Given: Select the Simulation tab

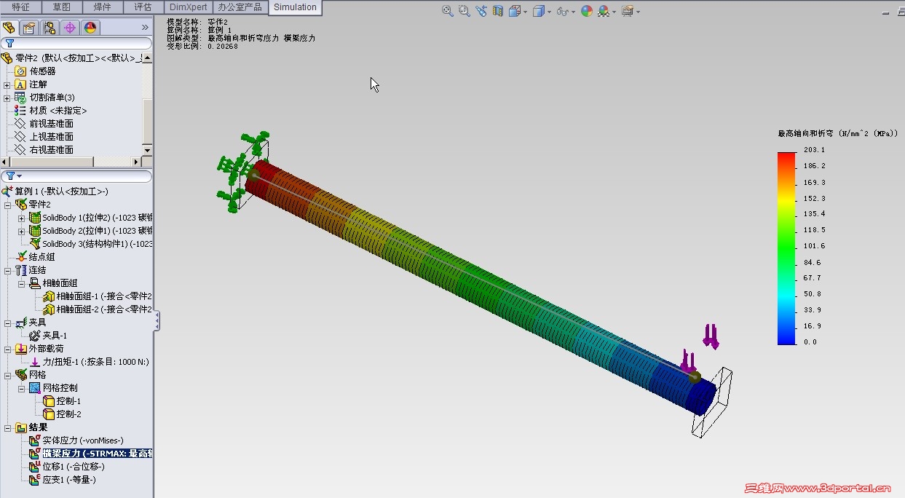Looking at the screenshot, I should point(295,7).
